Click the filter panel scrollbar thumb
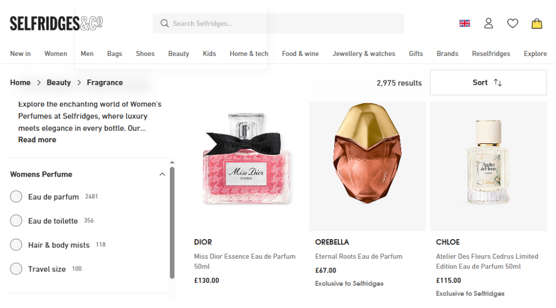The image size is (556, 308). point(172,223)
